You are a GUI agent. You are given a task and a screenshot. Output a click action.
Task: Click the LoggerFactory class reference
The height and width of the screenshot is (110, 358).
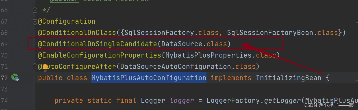coord(233,100)
